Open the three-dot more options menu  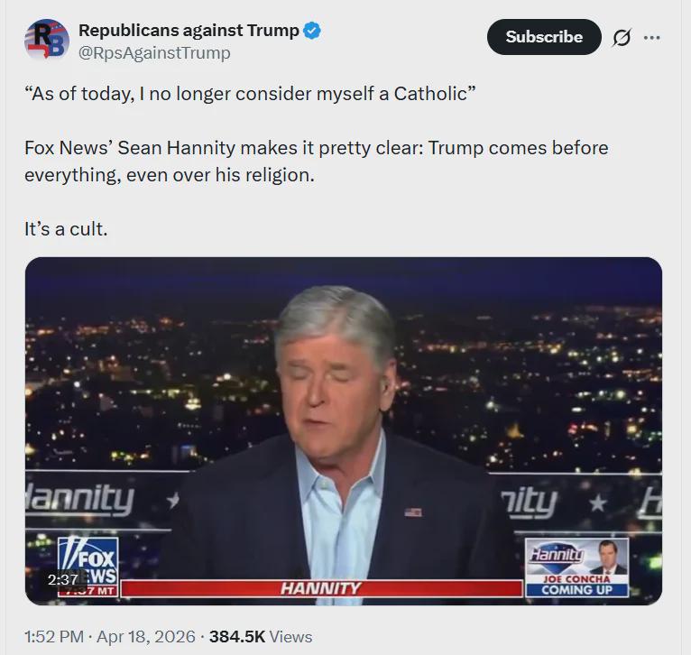[x=652, y=38]
